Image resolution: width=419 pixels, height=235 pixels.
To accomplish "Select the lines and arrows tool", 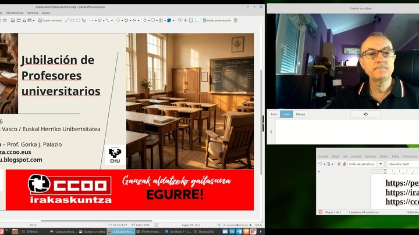I will pos(91,20).
